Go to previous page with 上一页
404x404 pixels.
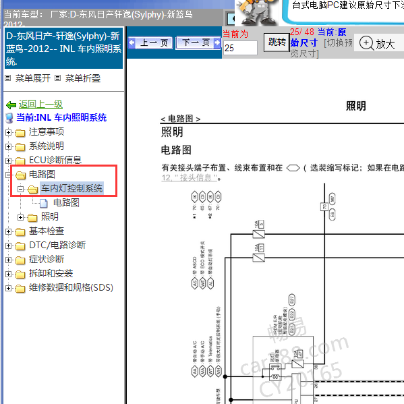[x=150, y=42]
